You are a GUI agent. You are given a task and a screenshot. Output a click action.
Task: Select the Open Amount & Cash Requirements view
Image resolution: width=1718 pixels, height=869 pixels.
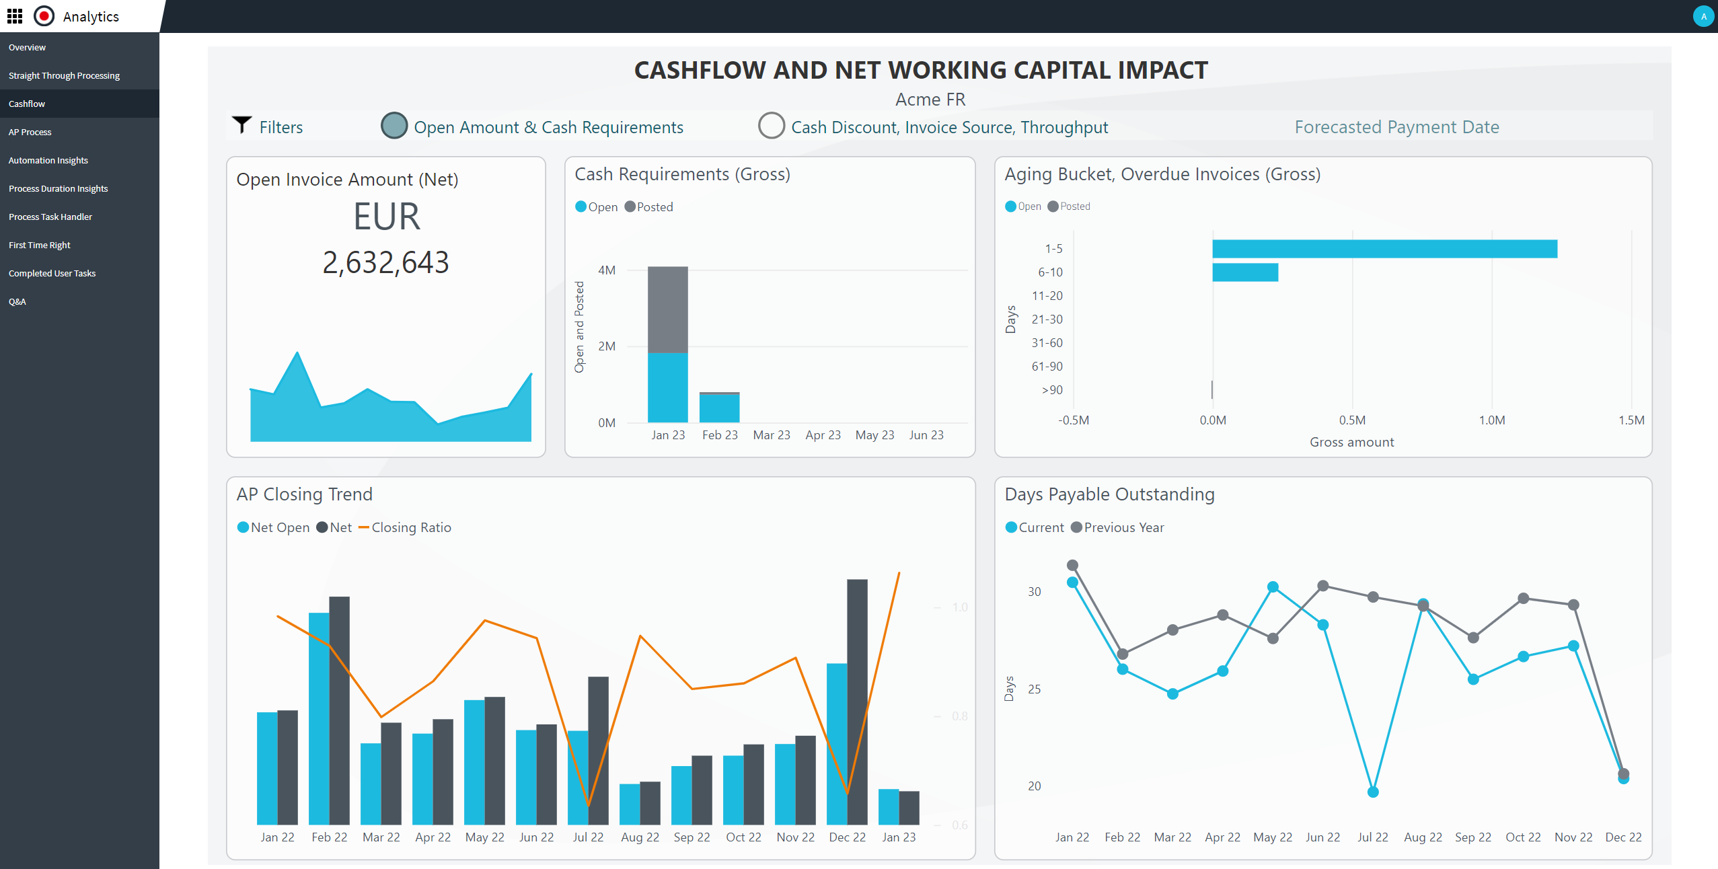coord(396,126)
